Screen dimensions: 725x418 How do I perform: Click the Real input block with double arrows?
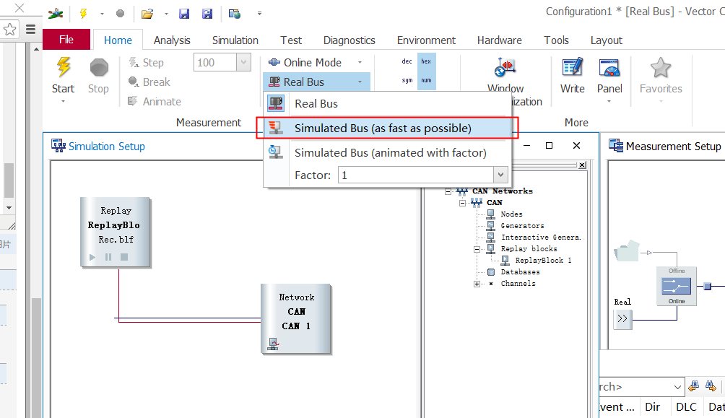point(622,318)
